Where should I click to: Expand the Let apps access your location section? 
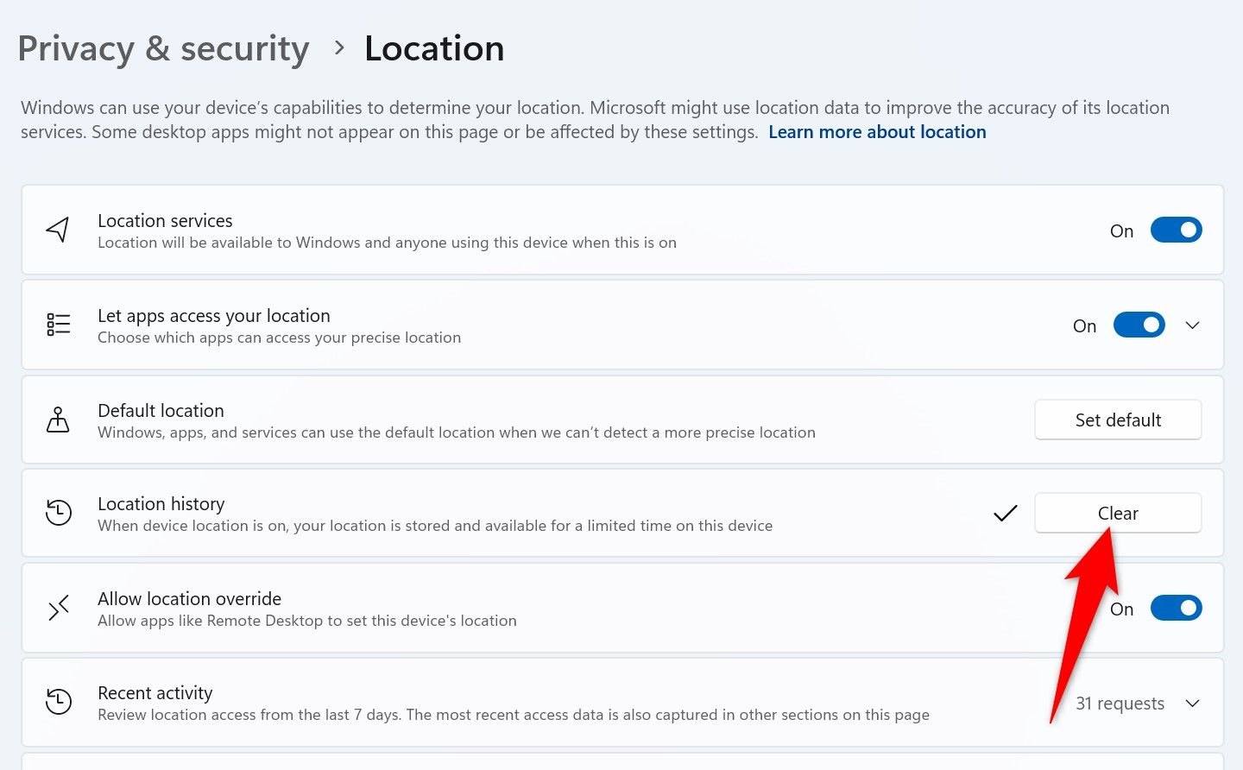pos(1192,325)
